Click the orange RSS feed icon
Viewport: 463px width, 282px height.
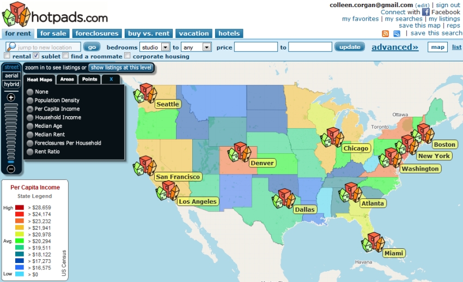[x=385, y=34]
